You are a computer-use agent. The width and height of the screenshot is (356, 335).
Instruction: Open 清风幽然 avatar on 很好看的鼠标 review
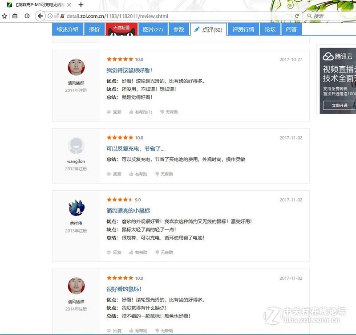[x=76, y=286]
